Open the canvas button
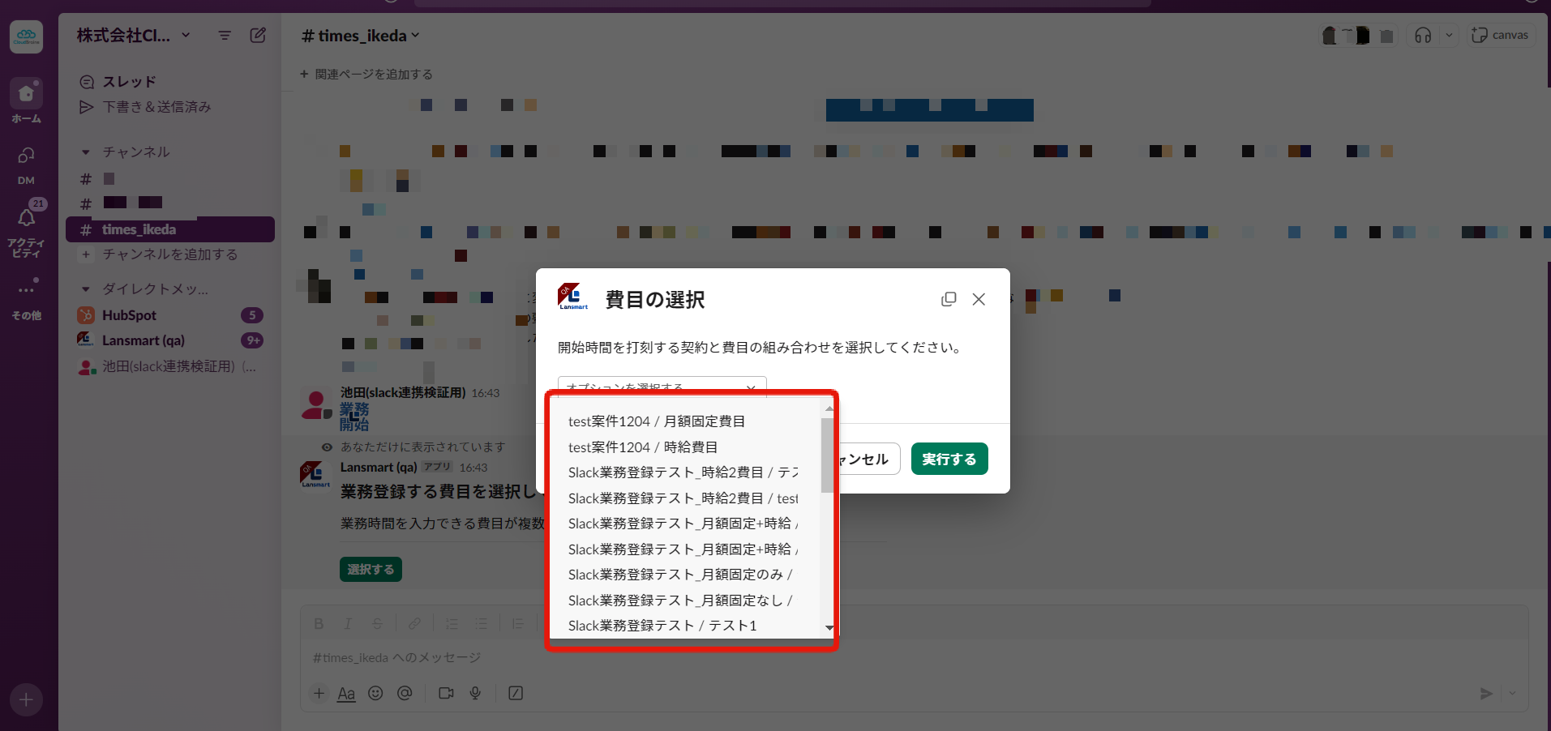This screenshot has height=731, width=1551. [x=1500, y=36]
